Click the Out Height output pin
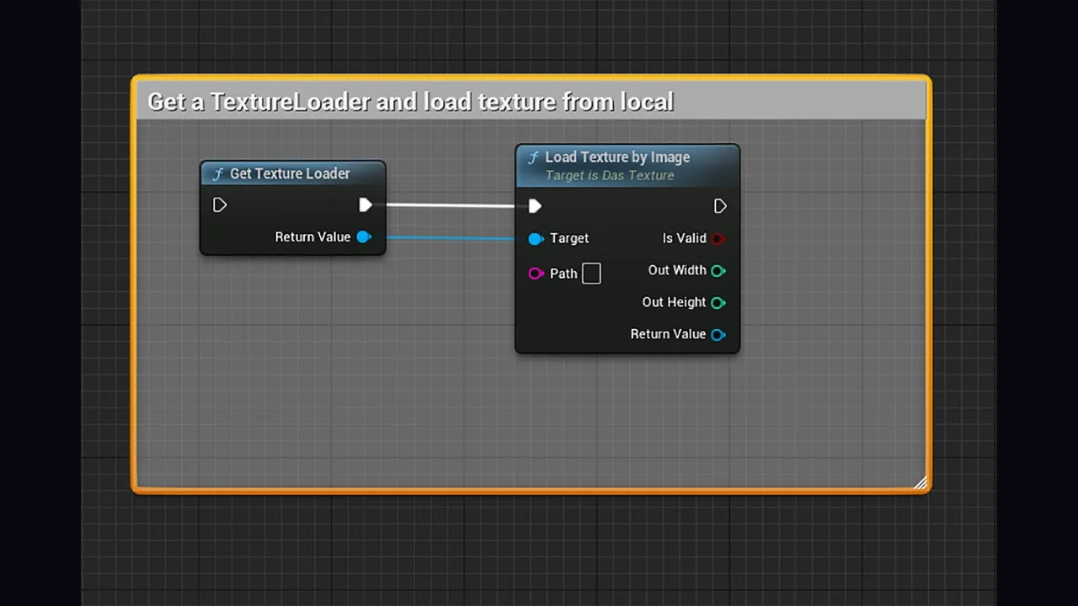1078x606 pixels. pyautogui.click(x=718, y=301)
